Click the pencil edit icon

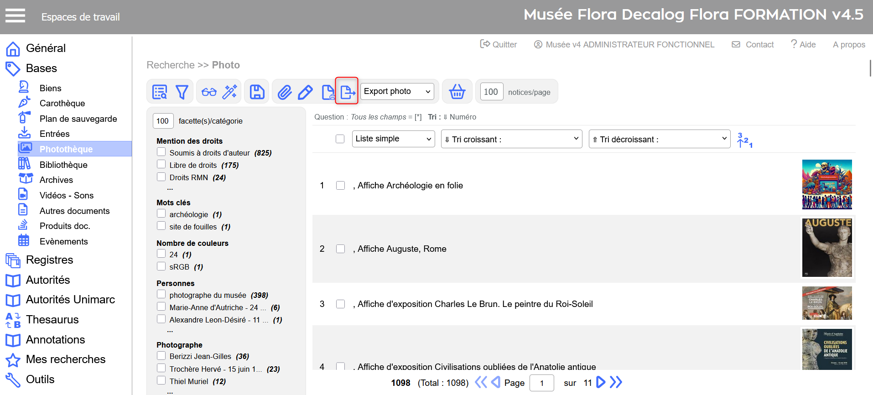305,92
